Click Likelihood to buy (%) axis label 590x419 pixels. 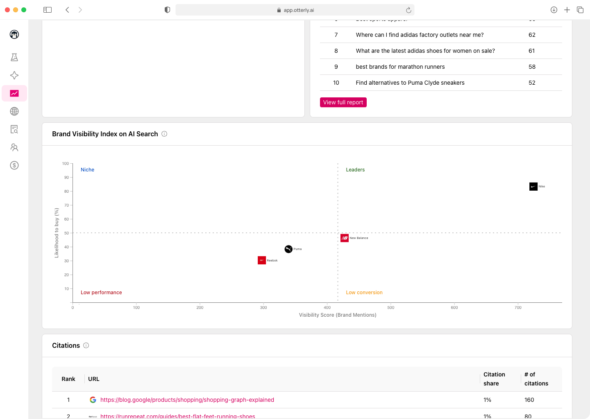click(57, 233)
